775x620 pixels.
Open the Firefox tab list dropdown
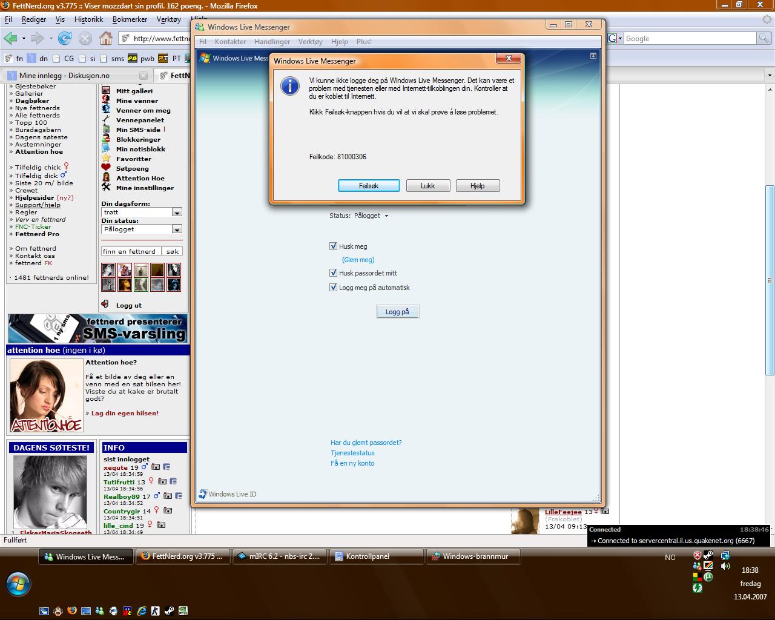769,76
